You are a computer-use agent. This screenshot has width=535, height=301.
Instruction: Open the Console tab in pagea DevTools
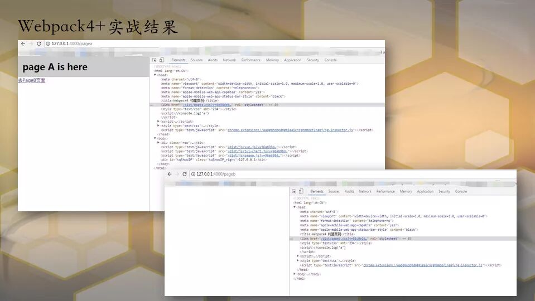pyautogui.click(x=330, y=60)
